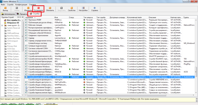Click the Google updater icon for gupdatem

point(26,90)
